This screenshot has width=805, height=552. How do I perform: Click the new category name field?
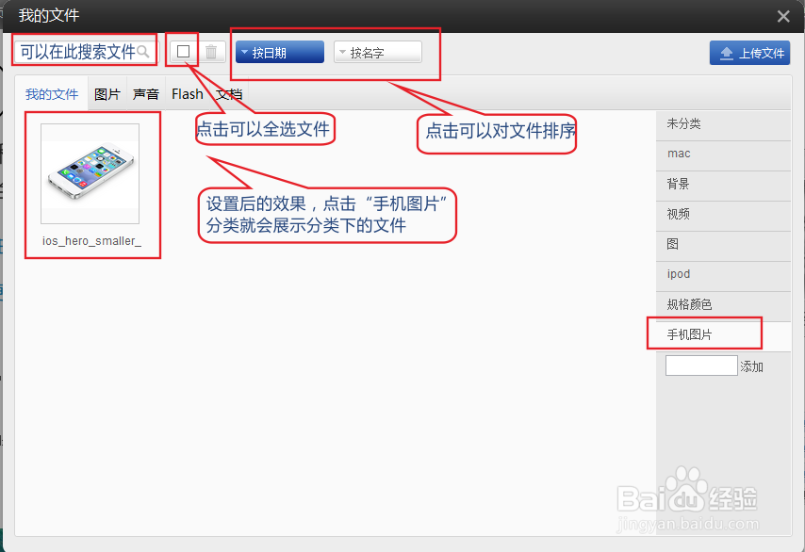[x=701, y=365]
